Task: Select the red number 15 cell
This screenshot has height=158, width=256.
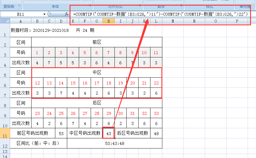Action: coord(73,83)
